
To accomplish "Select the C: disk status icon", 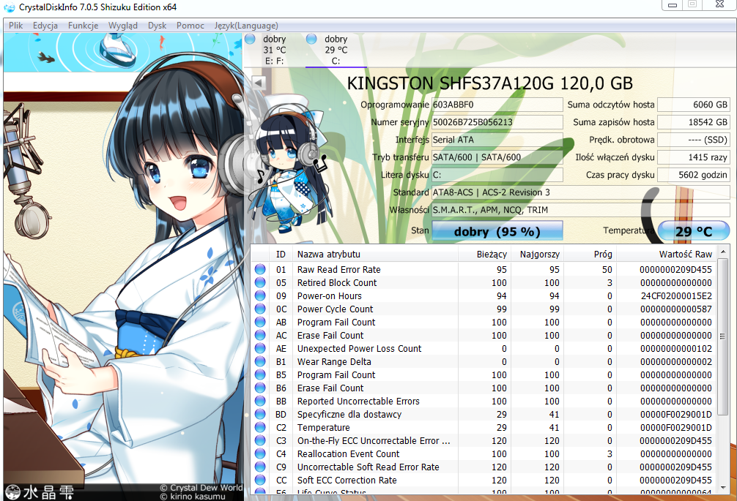I will click(x=311, y=39).
